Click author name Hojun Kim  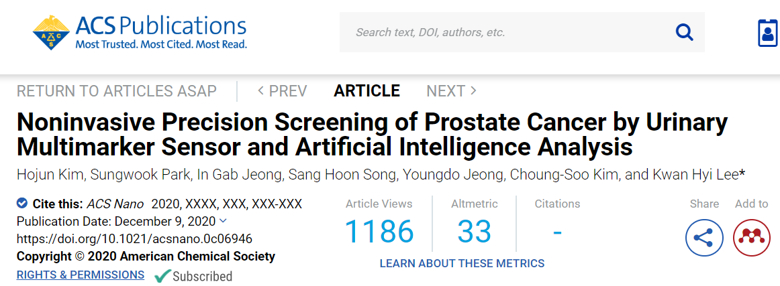pyautogui.click(x=44, y=174)
